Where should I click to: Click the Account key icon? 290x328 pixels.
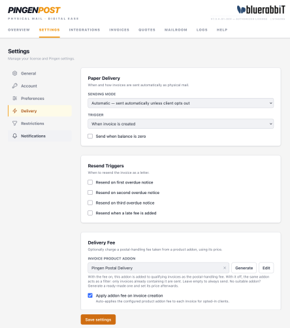(14, 86)
